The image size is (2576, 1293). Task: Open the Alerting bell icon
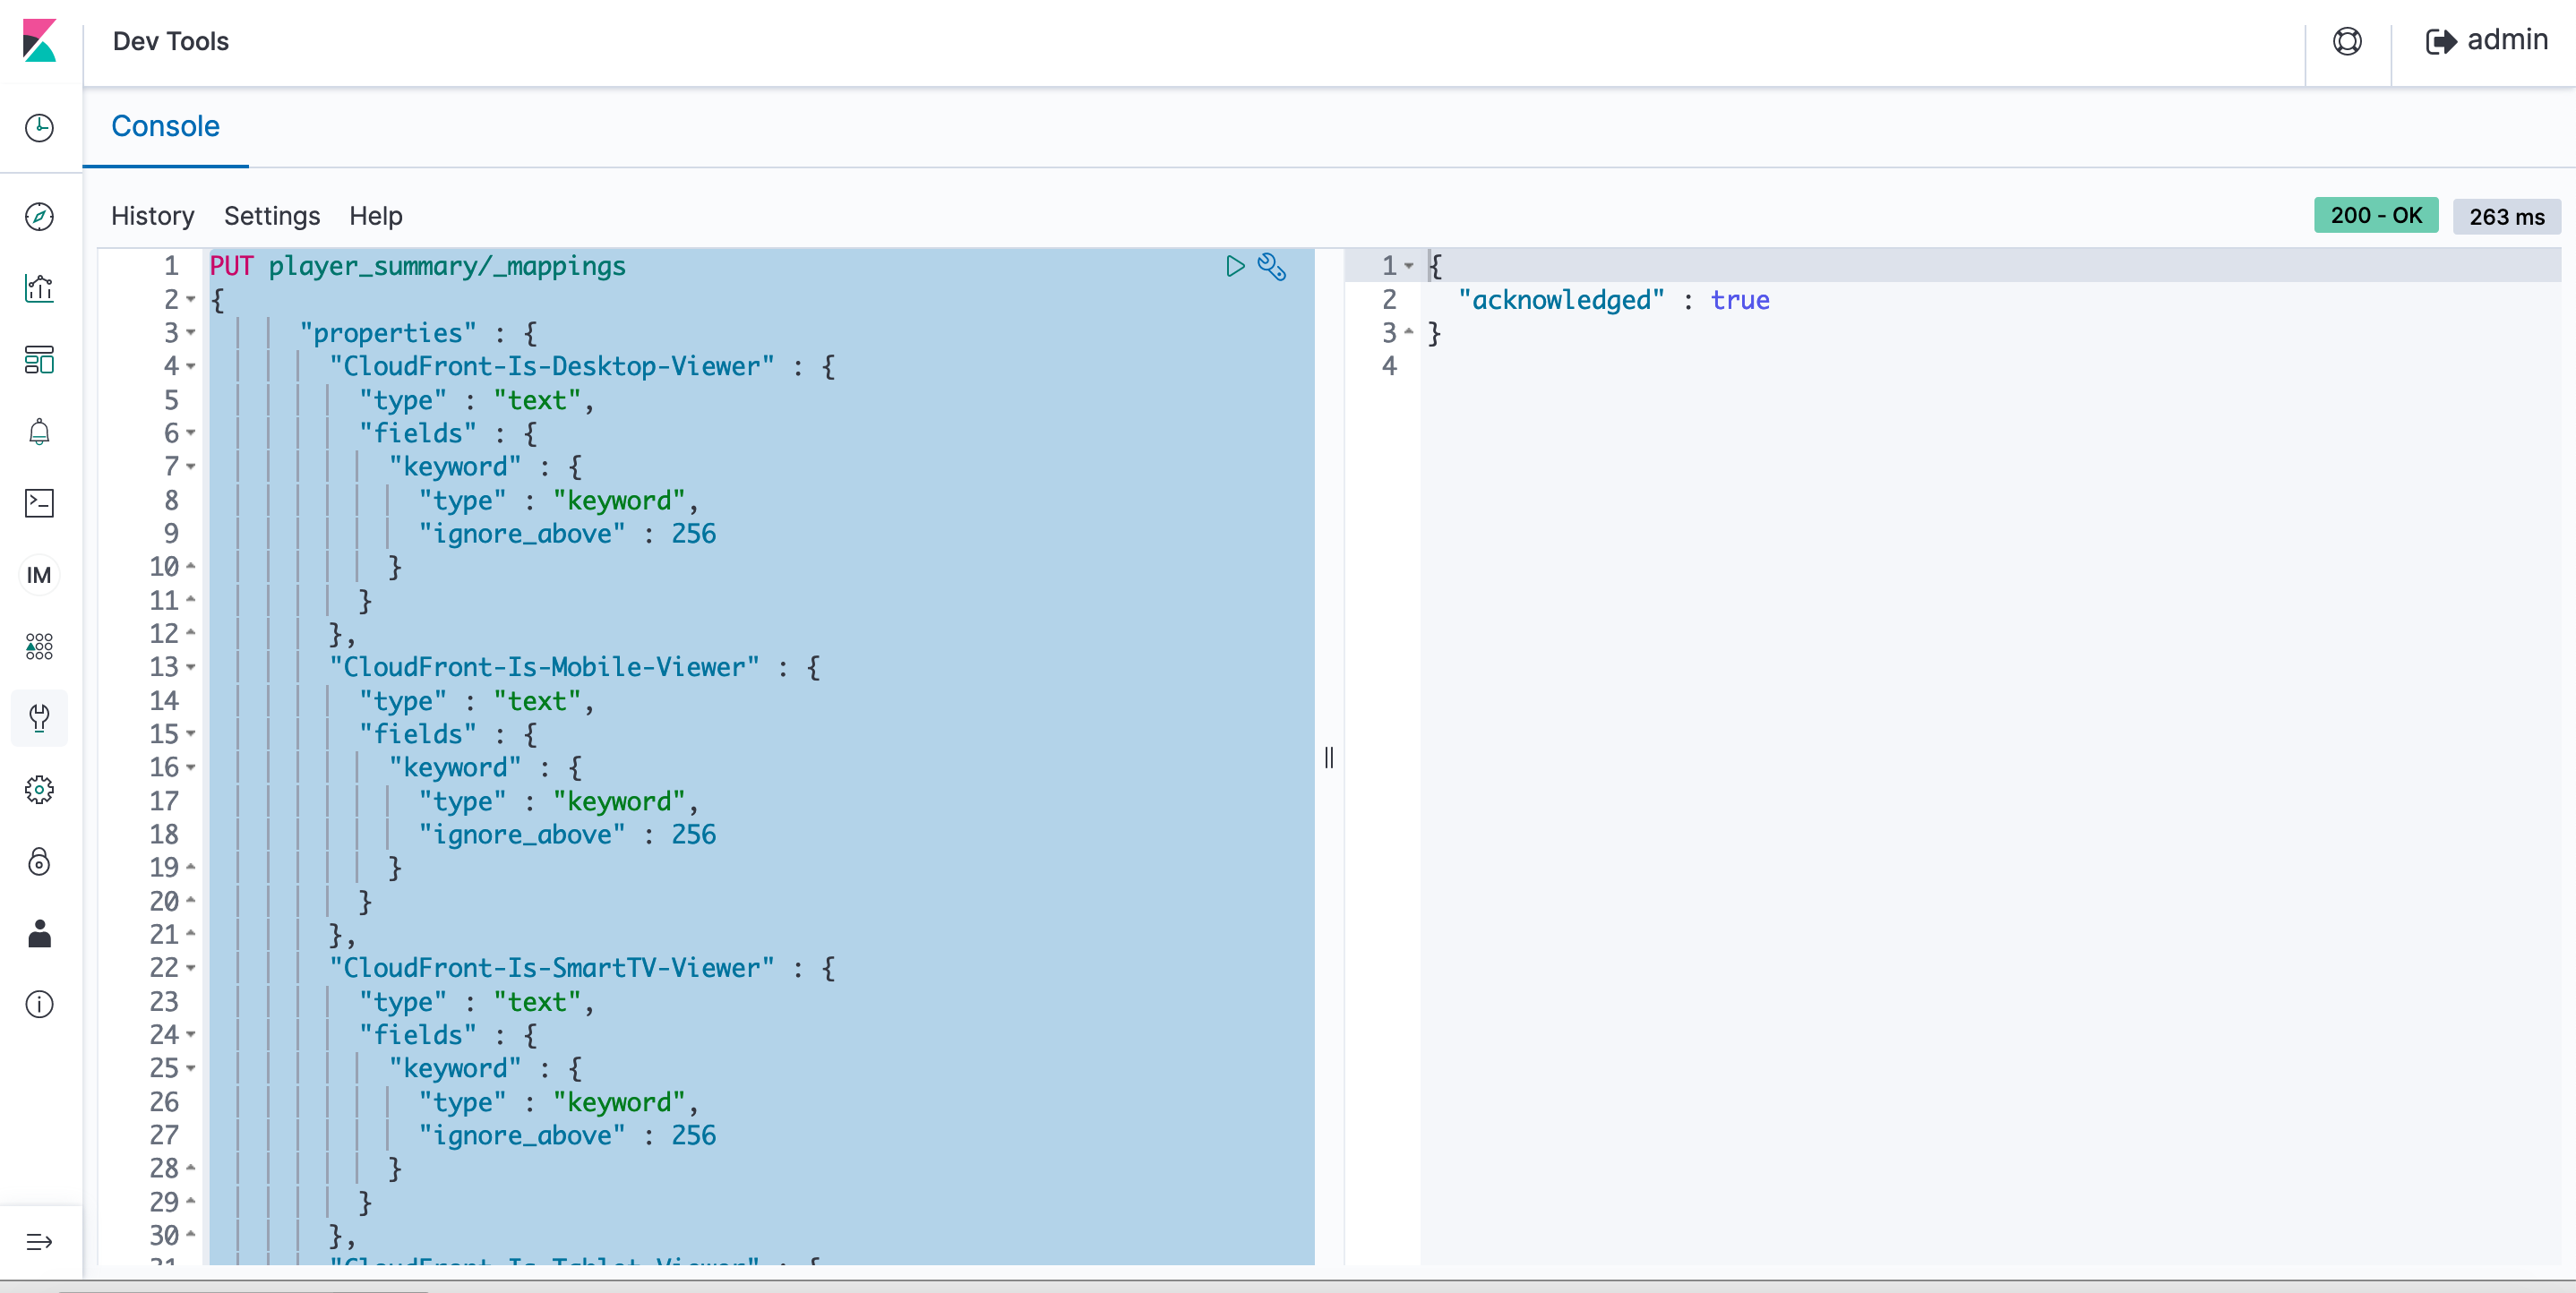(39, 432)
